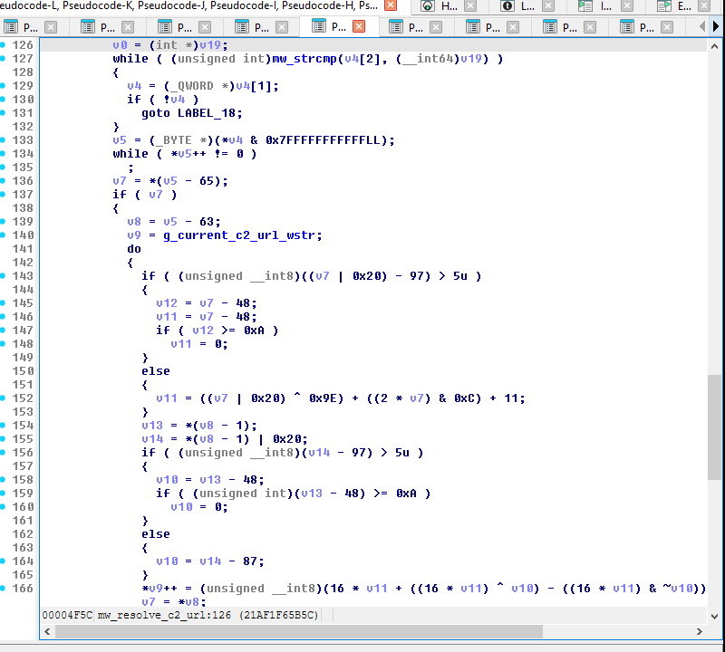The image size is (725, 652).
Task: Click the Exports tab icon
Action: 664,6
